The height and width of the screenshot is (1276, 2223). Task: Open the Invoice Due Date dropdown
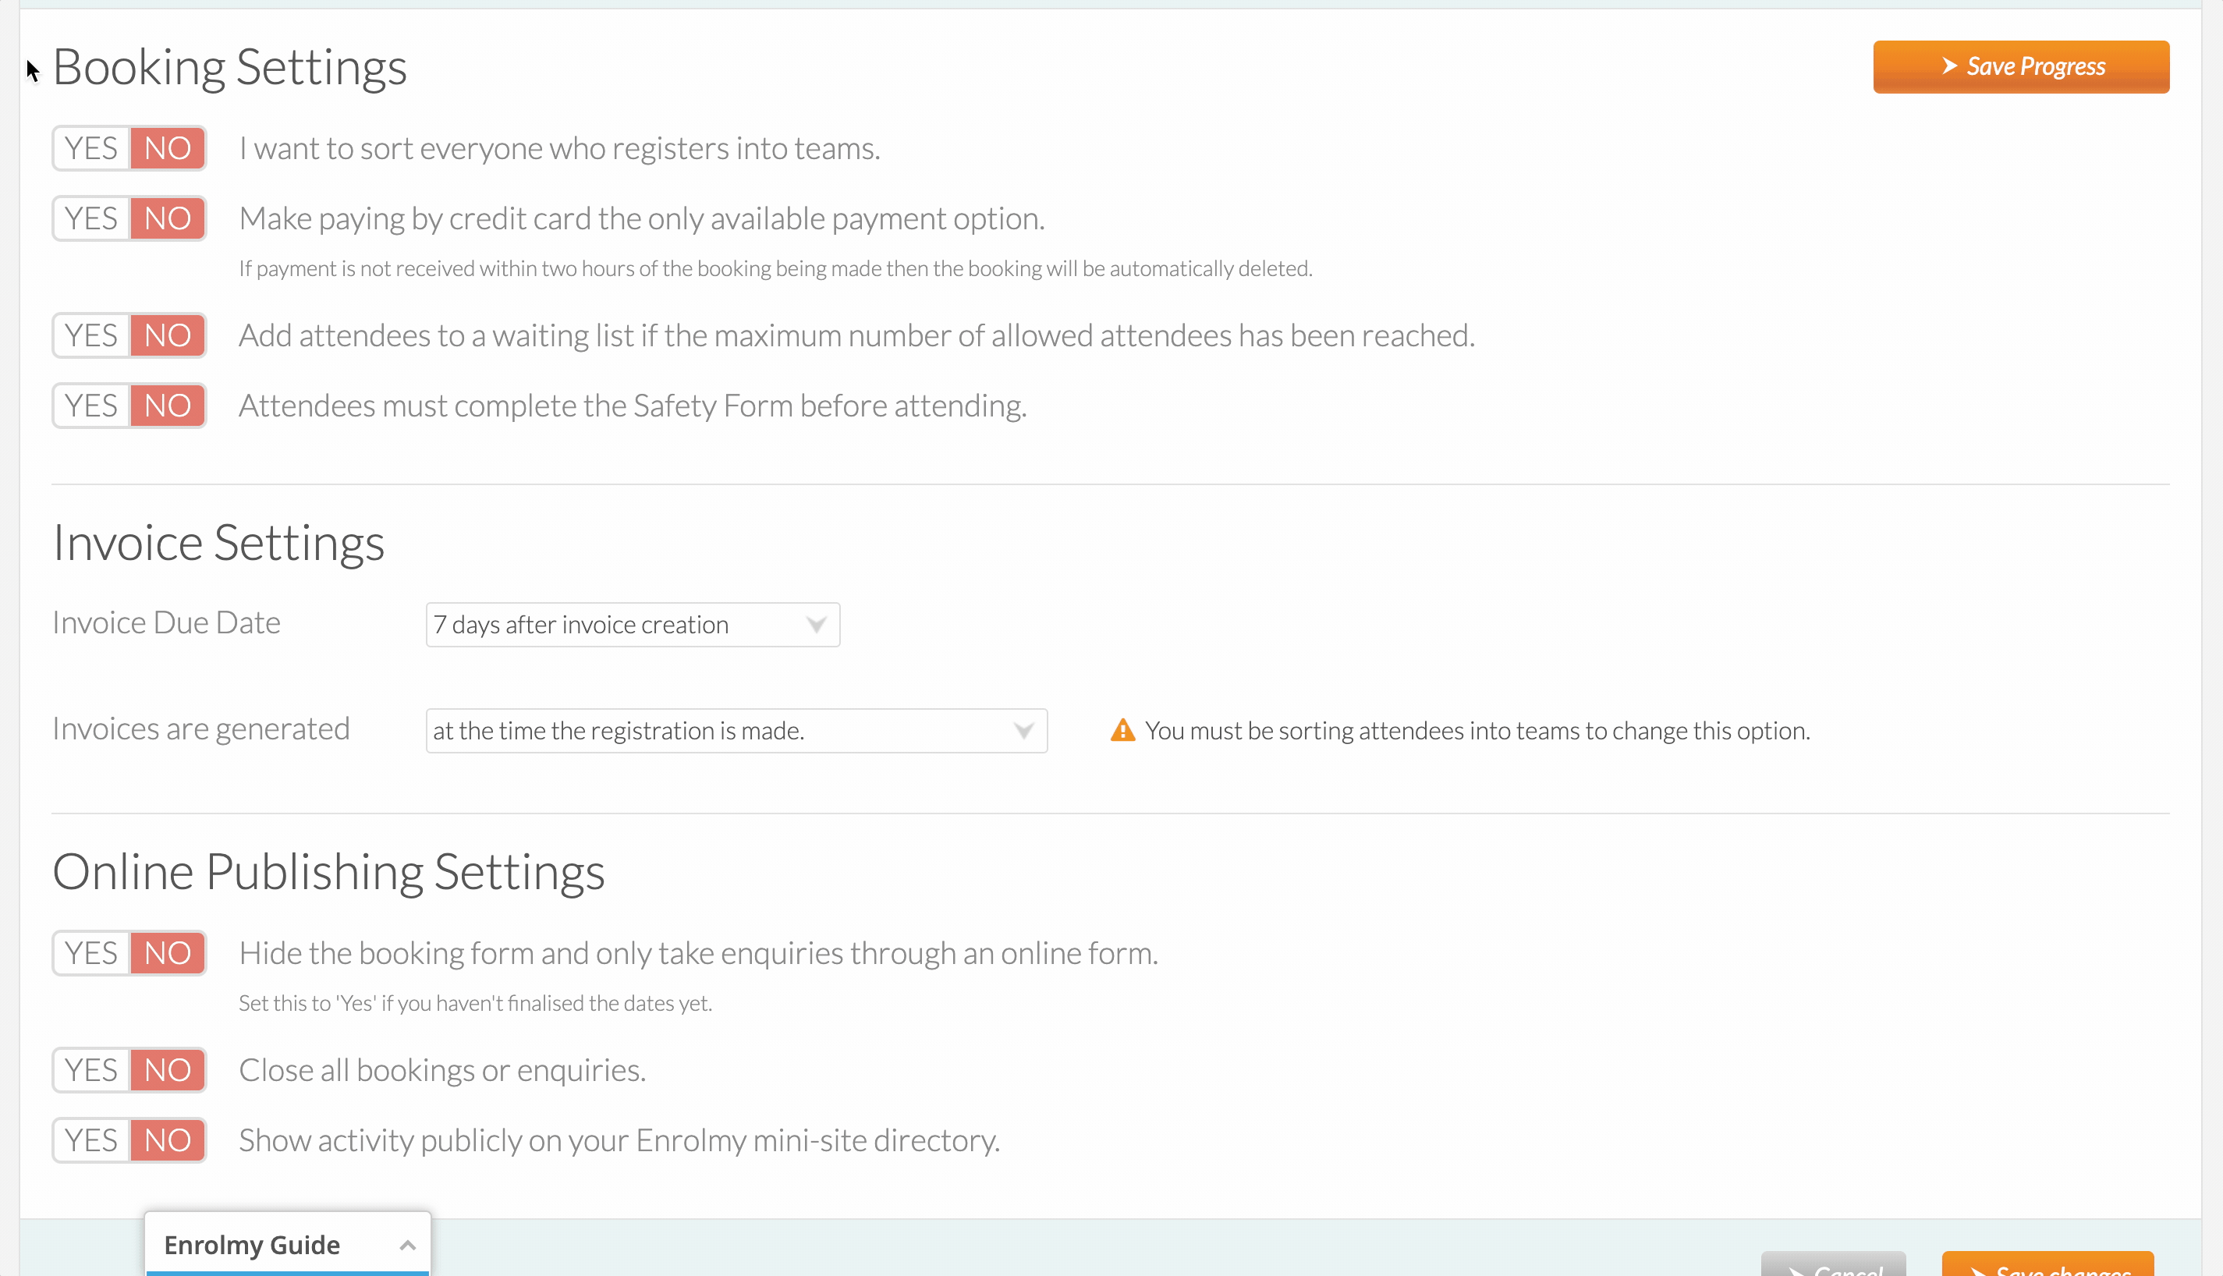pyautogui.click(x=633, y=625)
